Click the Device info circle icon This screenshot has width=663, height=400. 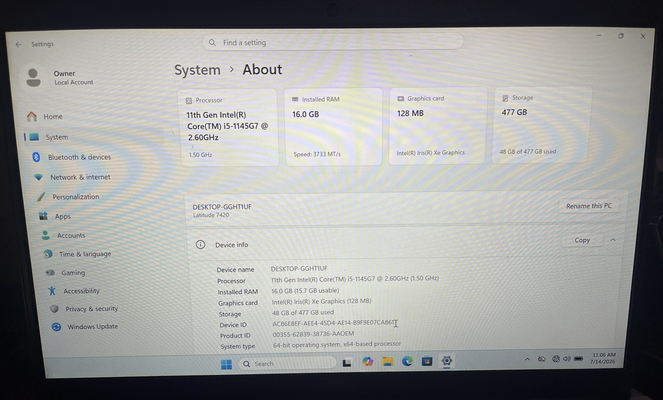click(201, 244)
